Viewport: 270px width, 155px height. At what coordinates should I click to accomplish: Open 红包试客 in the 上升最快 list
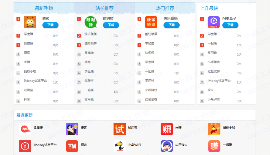click(214, 71)
